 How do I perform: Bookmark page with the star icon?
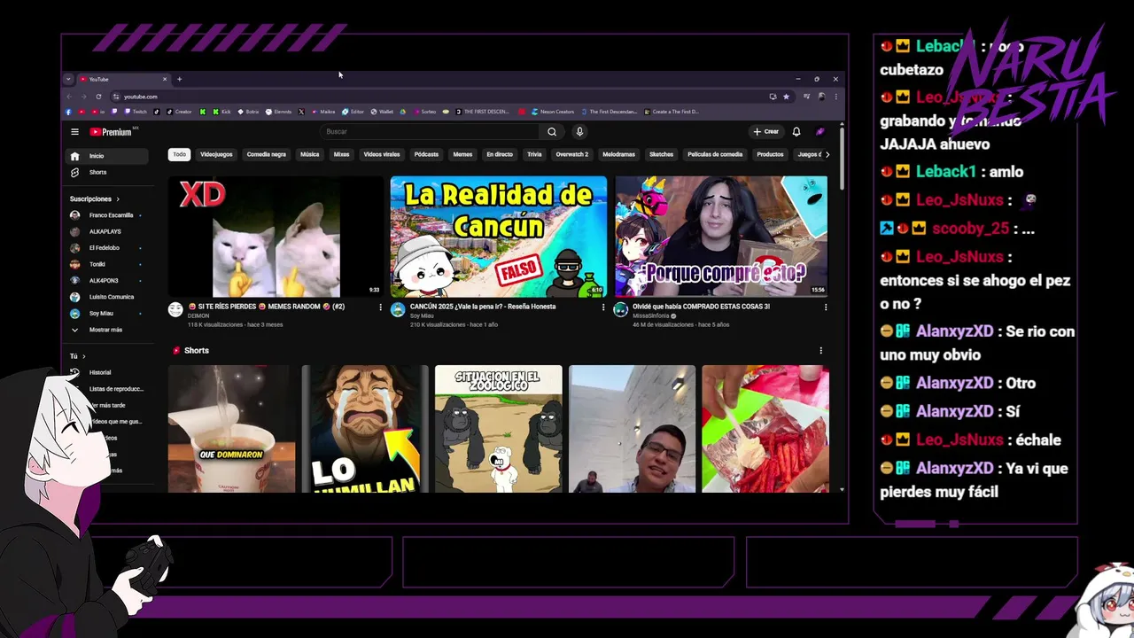pos(786,97)
